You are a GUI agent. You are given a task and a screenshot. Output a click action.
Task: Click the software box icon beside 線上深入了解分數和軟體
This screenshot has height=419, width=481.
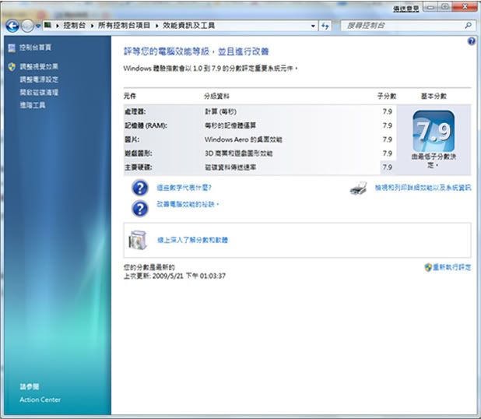click(138, 240)
